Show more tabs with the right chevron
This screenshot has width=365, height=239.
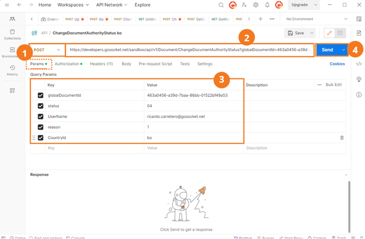pos(249,19)
